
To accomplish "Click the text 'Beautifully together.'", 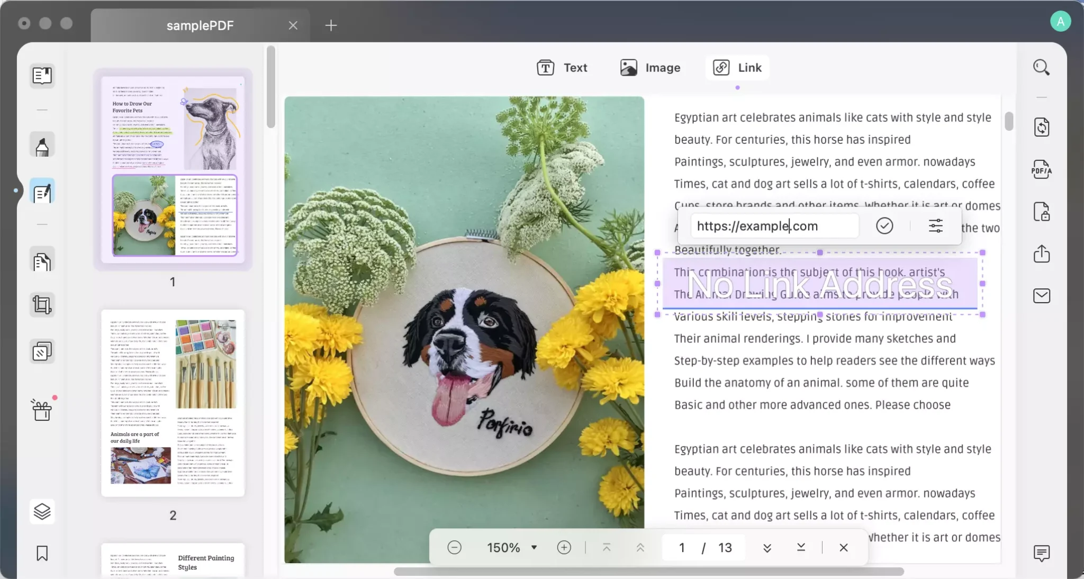I will (728, 250).
